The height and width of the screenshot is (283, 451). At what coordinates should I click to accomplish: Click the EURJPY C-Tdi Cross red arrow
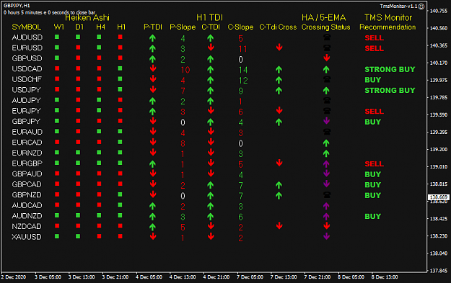[x=279, y=110]
